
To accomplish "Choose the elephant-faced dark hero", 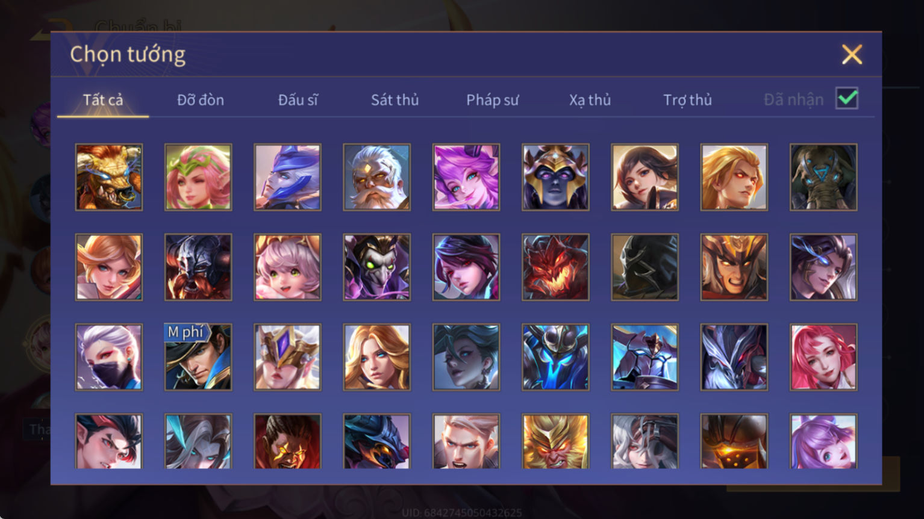I will pyautogui.click(x=823, y=177).
